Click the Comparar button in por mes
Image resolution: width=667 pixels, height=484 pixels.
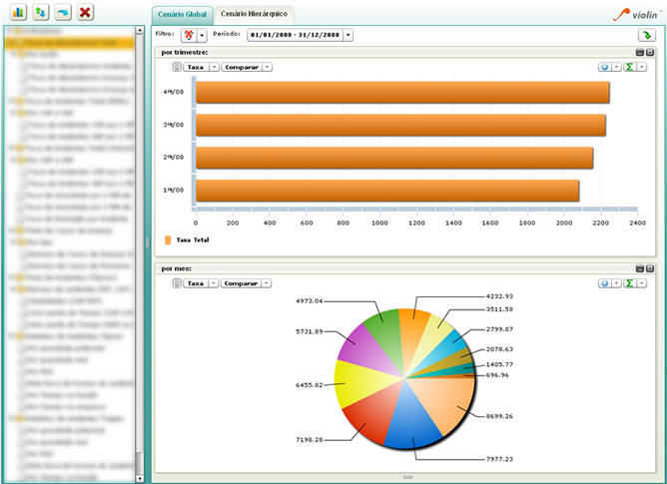tap(241, 283)
